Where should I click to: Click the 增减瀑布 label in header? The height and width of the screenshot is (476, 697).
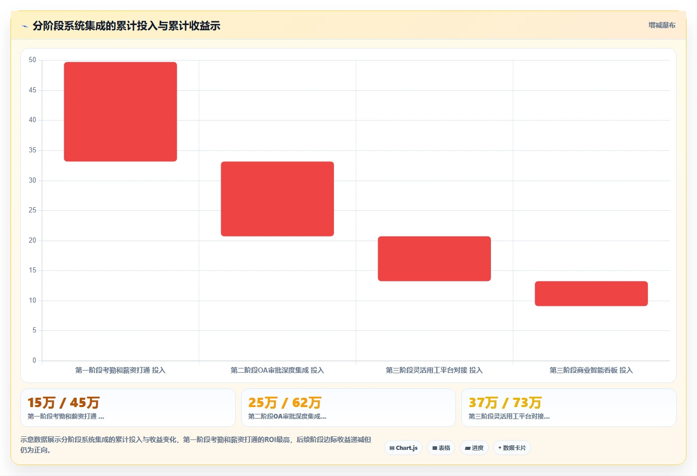[x=662, y=25]
